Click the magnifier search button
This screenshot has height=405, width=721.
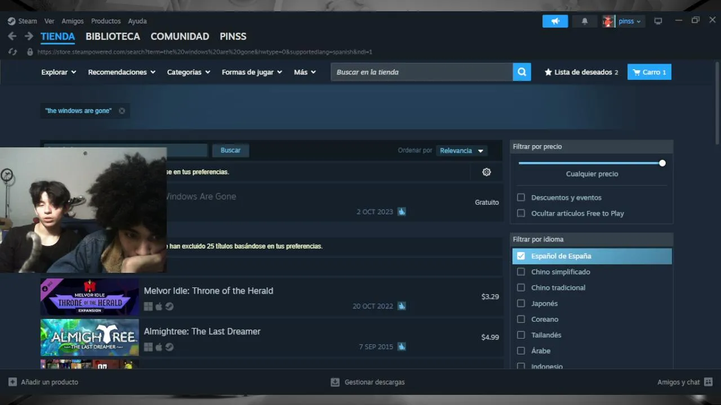[x=522, y=72]
